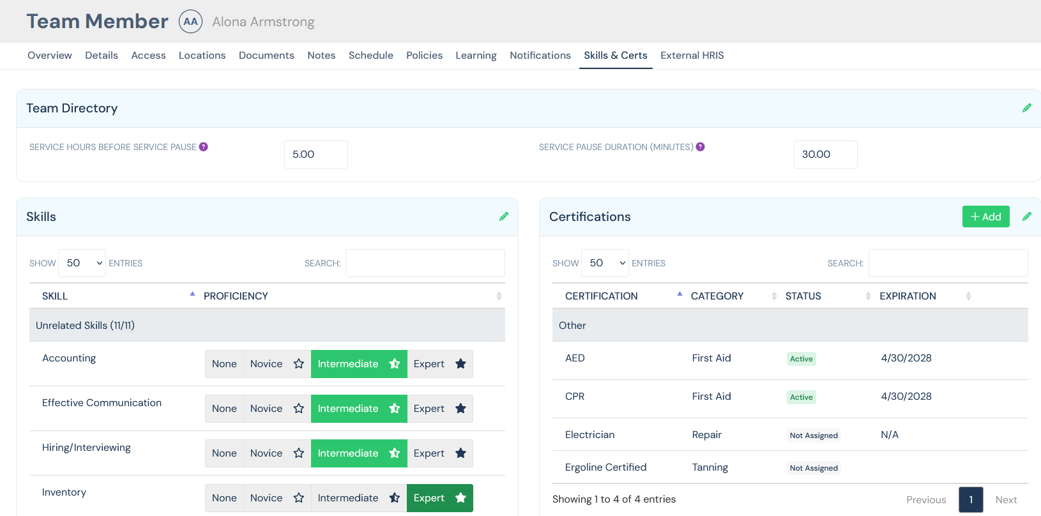Click the Team Directory edit pencil icon
1041x516 pixels.
tap(1026, 108)
